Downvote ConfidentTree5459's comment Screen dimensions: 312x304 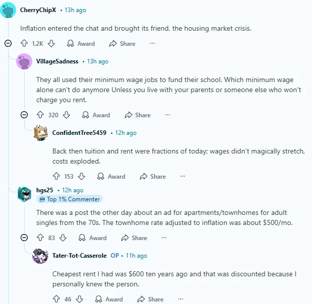tap(82, 176)
